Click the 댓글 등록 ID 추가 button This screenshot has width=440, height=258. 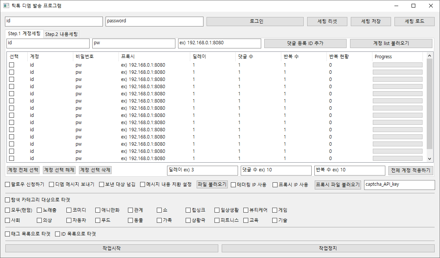(x=305, y=44)
